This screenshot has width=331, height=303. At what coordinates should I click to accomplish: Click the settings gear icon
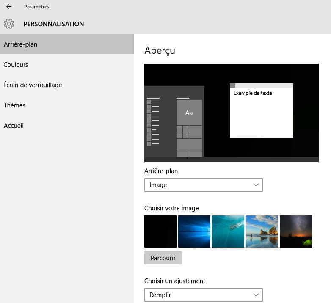[x=9, y=24]
